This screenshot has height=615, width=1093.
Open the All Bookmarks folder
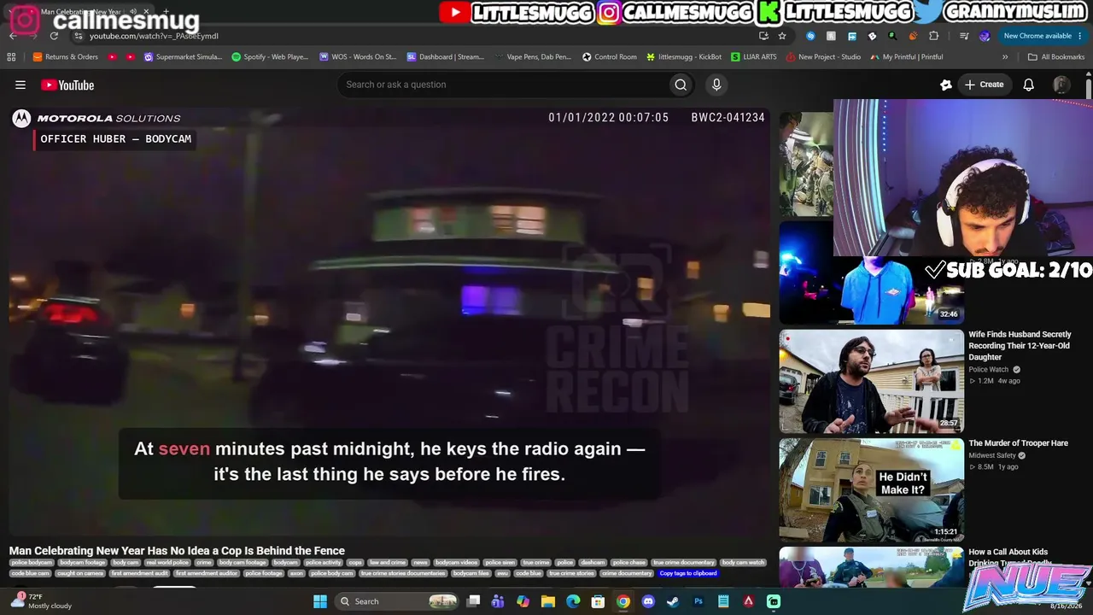[x=1056, y=57]
